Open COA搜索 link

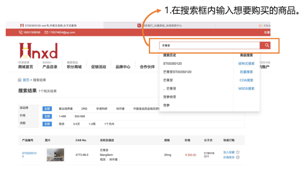pos(246,80)
